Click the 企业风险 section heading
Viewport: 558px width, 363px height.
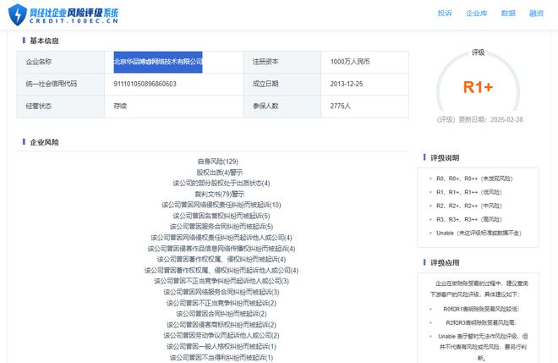(x=44, y=142)
